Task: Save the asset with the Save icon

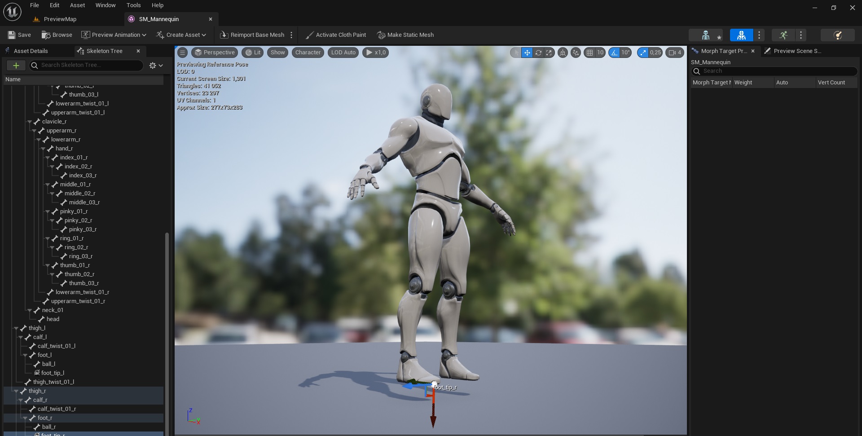Action: click(x=19, y=35)
